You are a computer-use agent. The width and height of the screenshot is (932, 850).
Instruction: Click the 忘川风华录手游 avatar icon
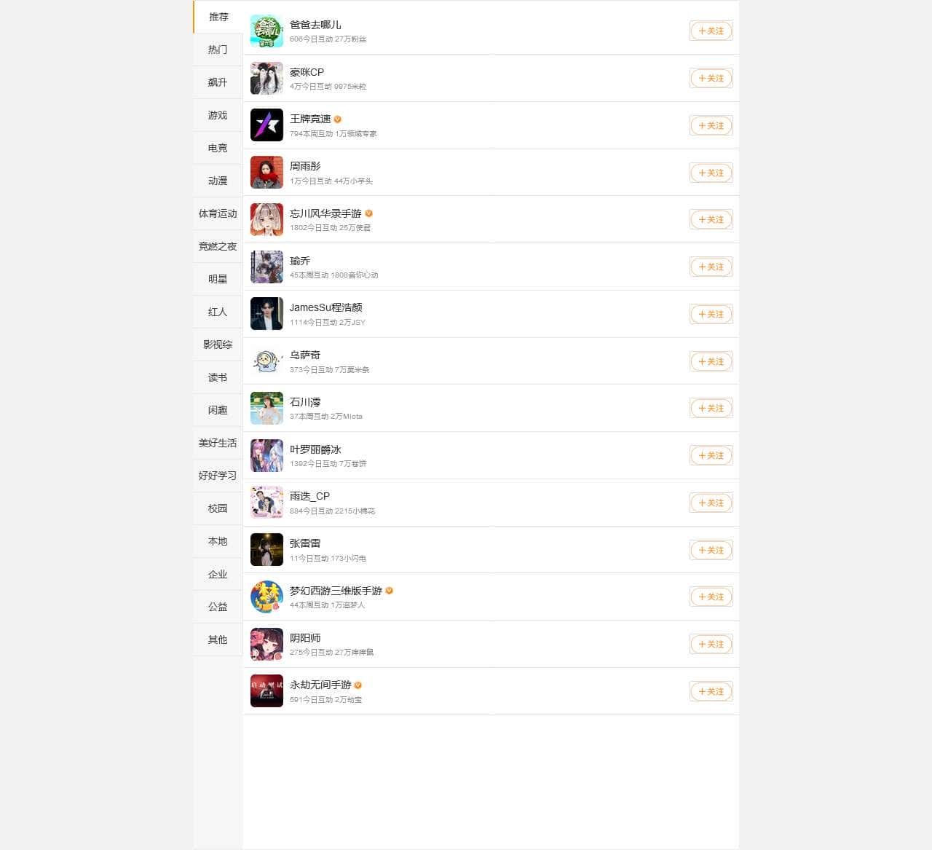click(266, 220)
